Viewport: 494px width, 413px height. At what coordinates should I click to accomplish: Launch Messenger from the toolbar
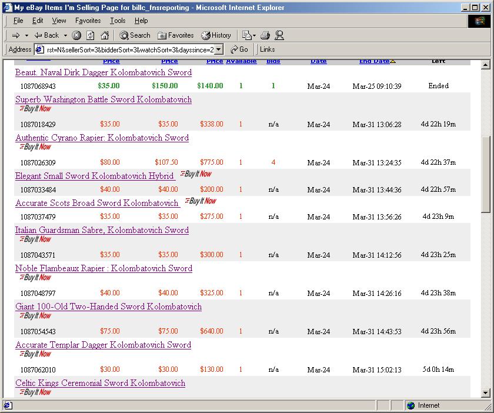click(279, 35)
